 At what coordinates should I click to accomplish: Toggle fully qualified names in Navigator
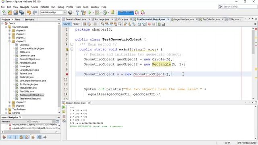pyautogui.click(x=33, y=137)
